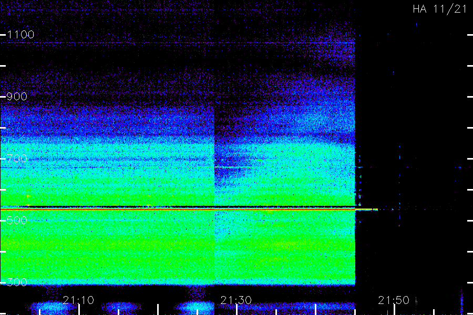Click the tick mark below 21:50 label
473x315 pixels.
click(394, 310)
